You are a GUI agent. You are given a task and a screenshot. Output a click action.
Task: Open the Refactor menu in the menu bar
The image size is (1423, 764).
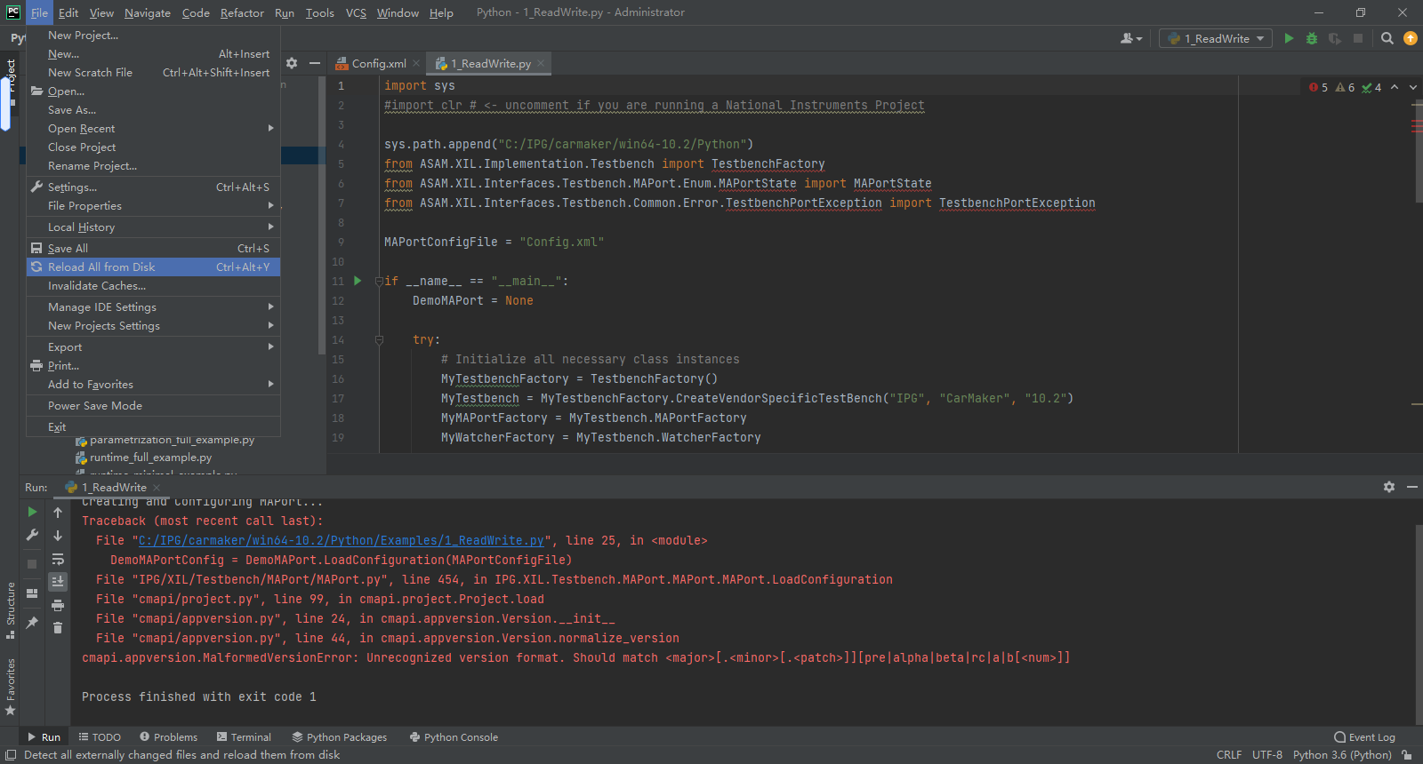pos(242,12)
